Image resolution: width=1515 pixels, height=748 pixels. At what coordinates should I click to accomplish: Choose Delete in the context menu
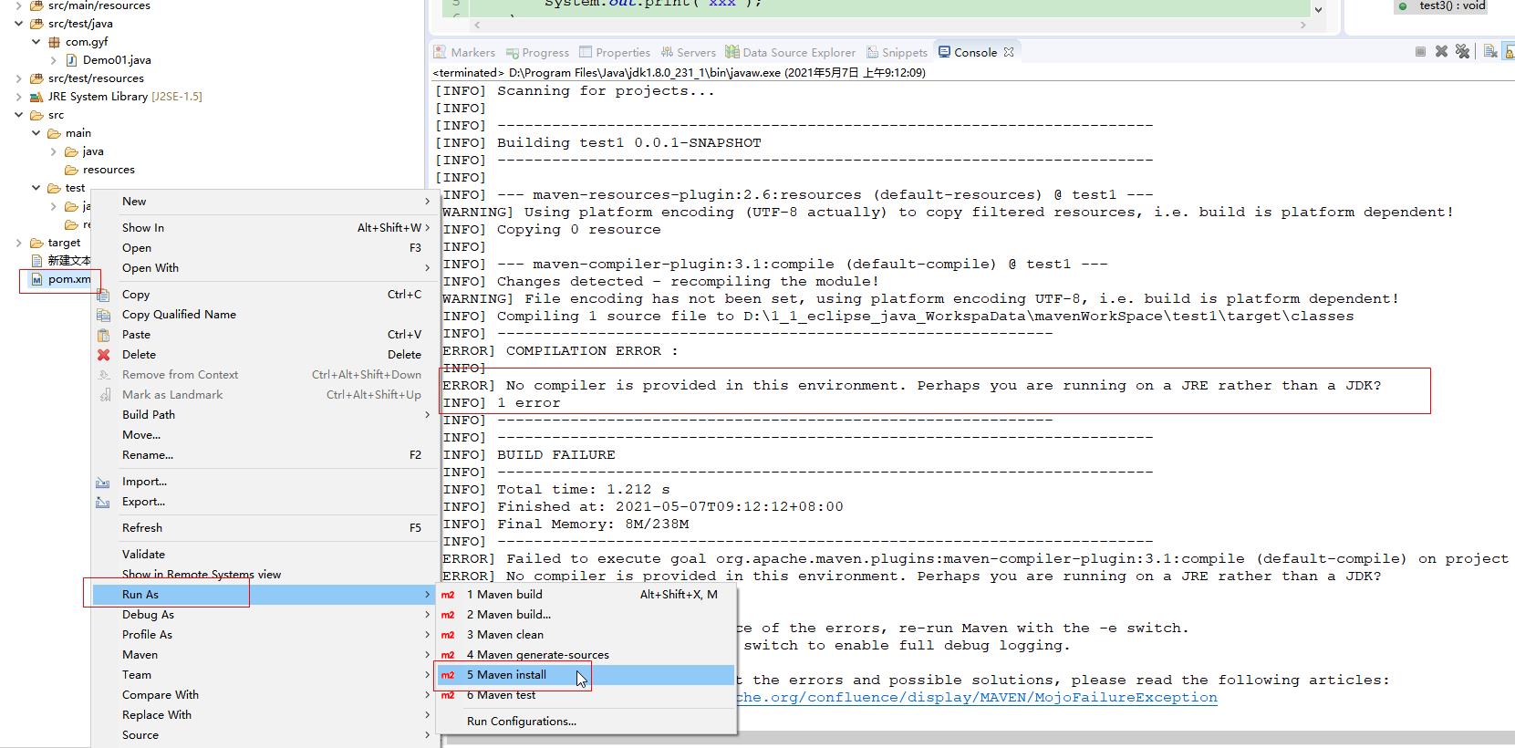pyautogui.click(x=265, y=355)
